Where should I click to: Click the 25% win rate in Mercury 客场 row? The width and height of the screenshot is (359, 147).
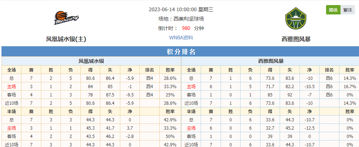[x=170, y=95]
